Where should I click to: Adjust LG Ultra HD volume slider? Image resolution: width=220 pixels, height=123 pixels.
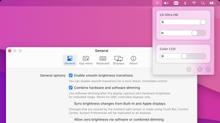click(x=183, y=33)
